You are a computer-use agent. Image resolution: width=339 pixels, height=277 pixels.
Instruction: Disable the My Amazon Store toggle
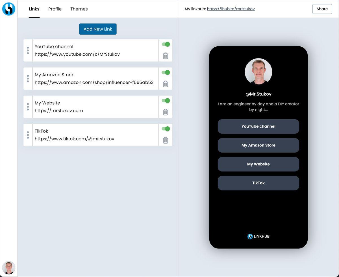coord(166,72)
